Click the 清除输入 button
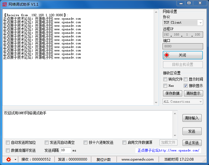Viewport: 209px width, 165px height. coord(192,118)
